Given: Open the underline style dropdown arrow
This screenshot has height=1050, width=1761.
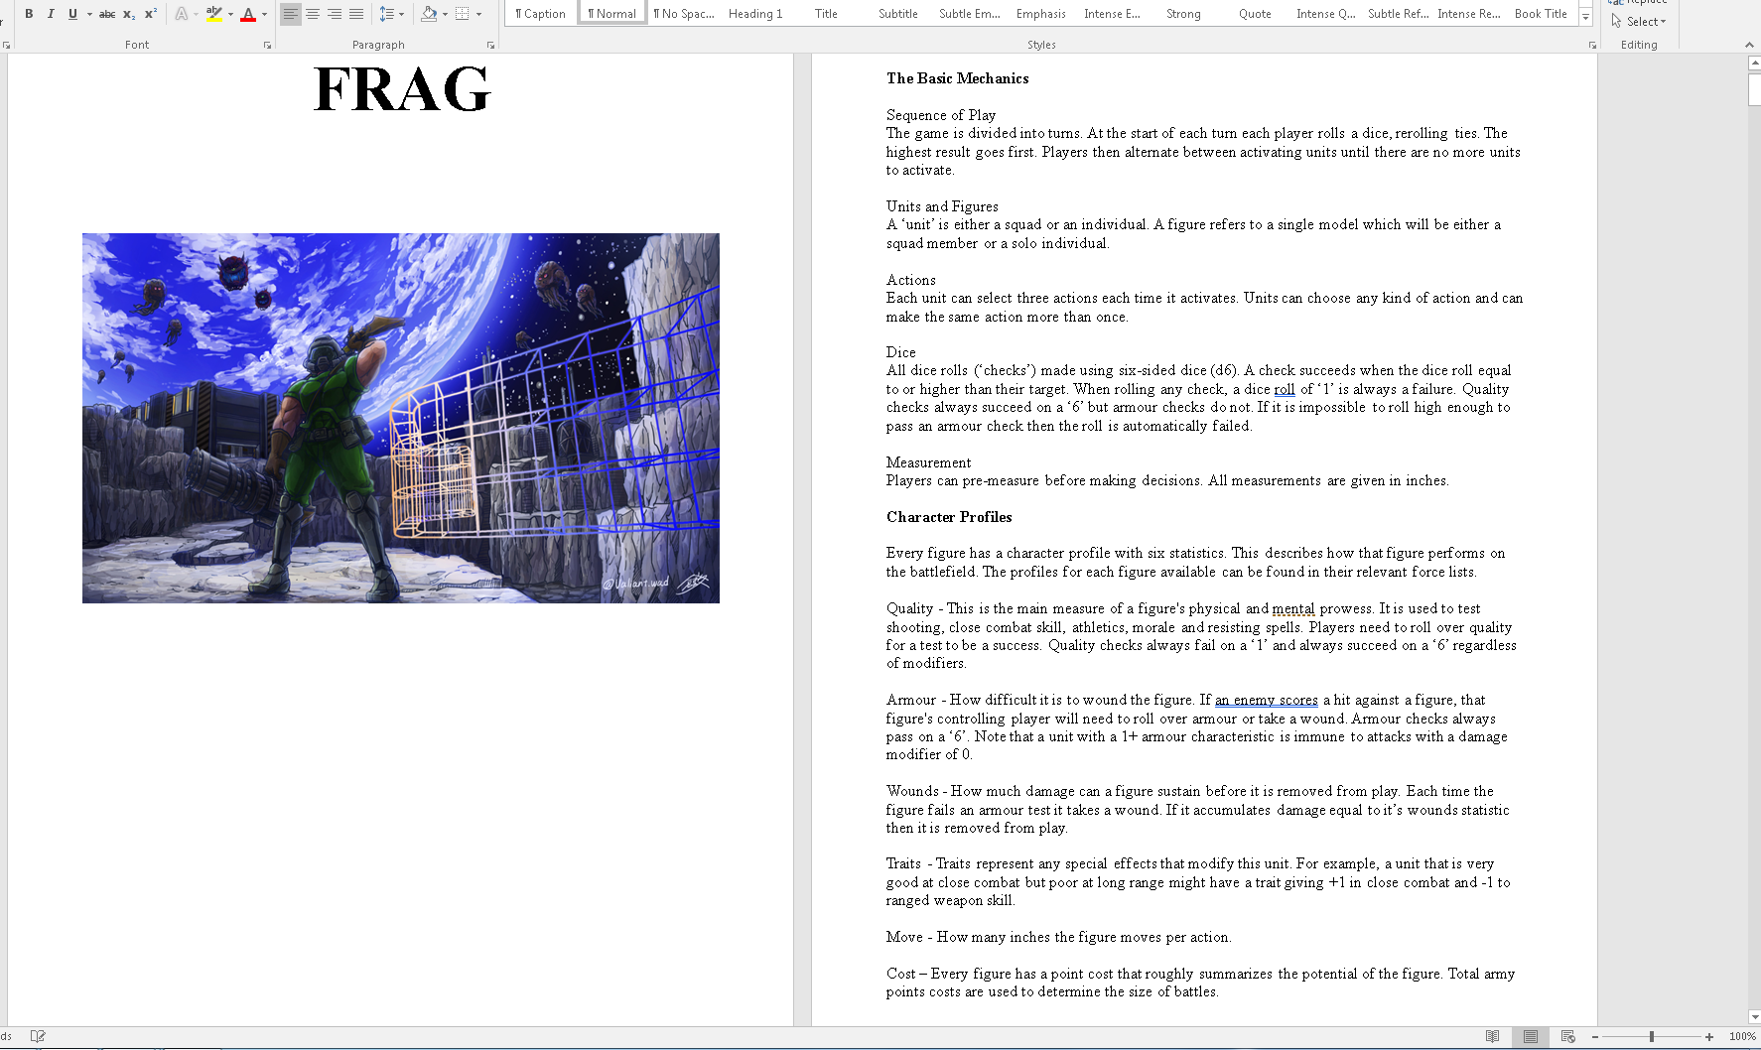Looking at the screenshot, I should [x=89, y=14].
